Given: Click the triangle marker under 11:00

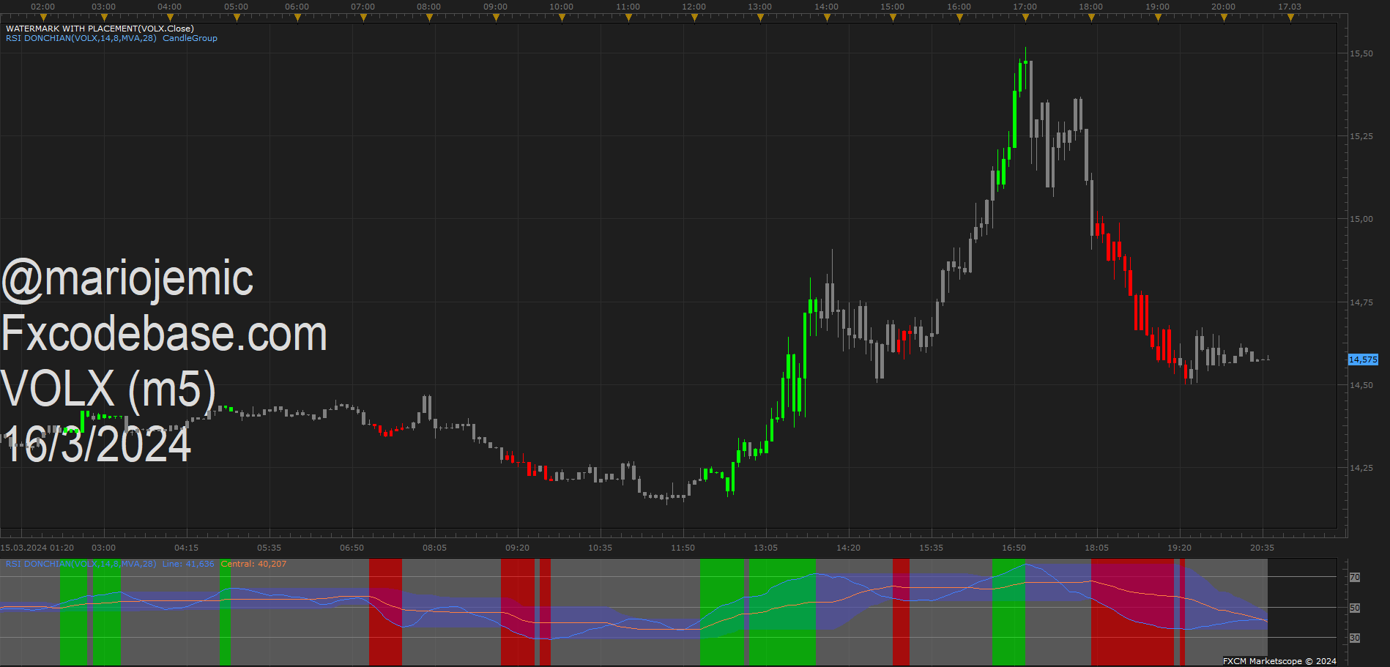Looking at the screenshot, I should pyautogui.click(x=628, y=18).
